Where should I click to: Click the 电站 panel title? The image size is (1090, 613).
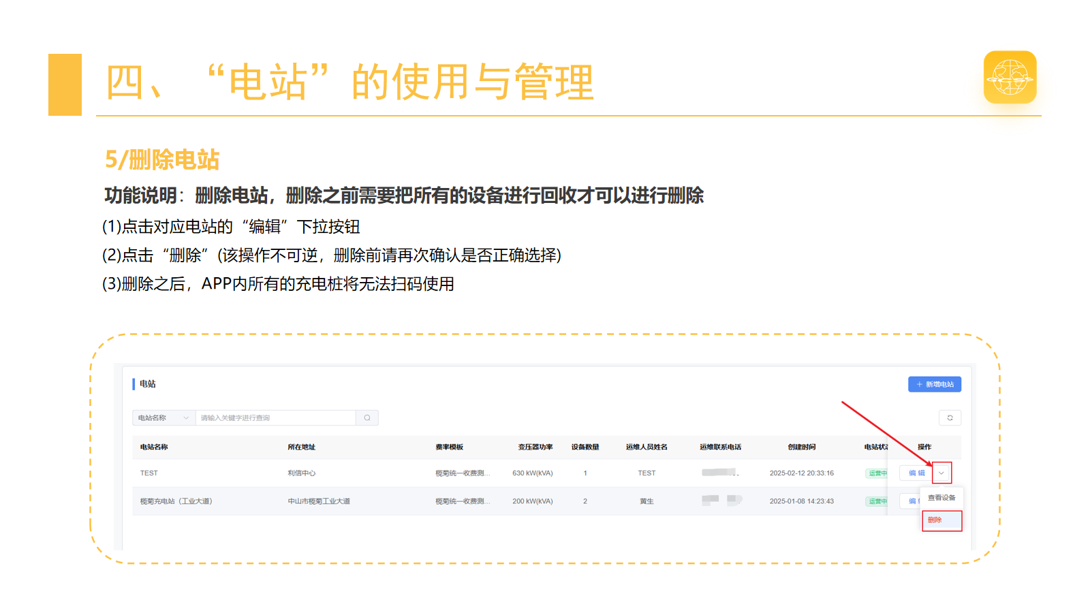pos(147,384)
